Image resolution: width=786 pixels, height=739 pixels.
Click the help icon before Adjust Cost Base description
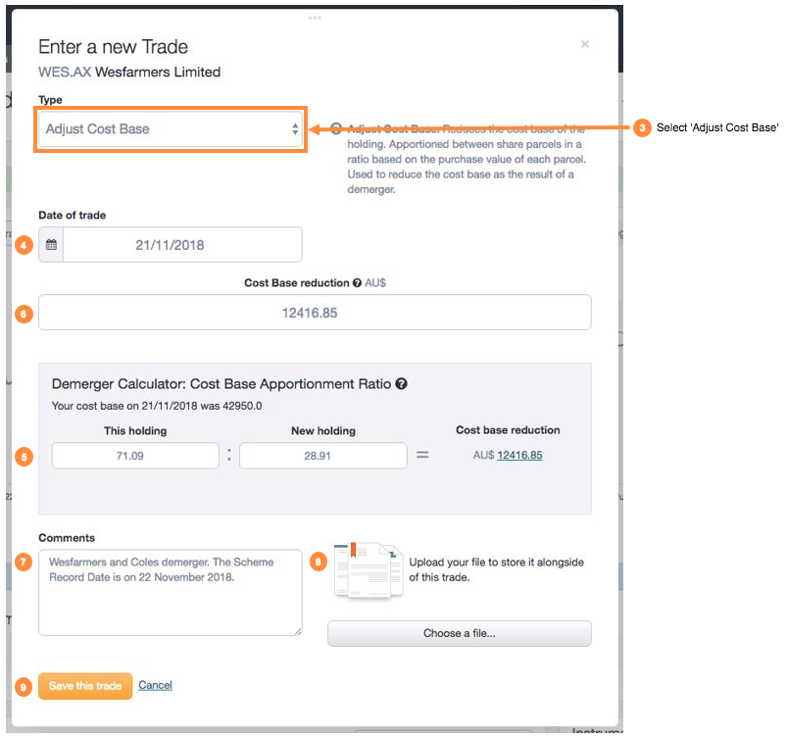tap(336, 128)
